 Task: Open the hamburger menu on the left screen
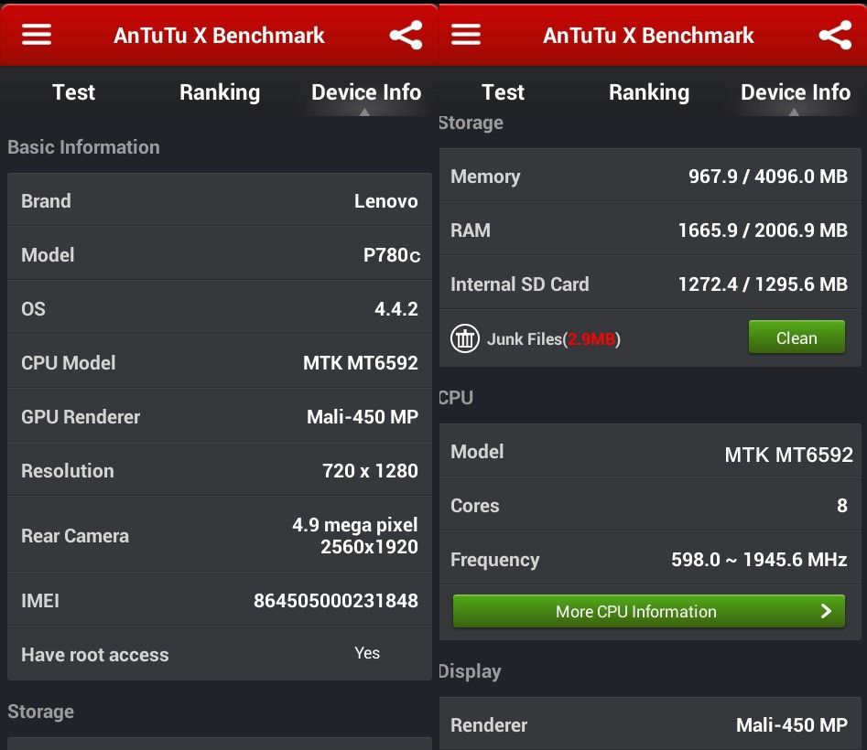(37, 35)
